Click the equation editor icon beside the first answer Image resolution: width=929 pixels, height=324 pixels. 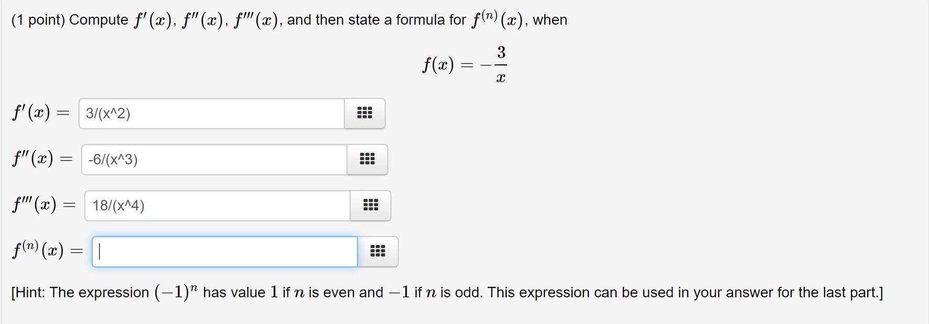point(365,113)
